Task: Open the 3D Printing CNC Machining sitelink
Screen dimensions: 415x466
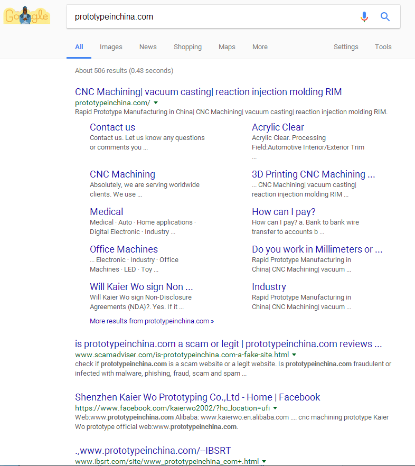Action: click(314, 174)
